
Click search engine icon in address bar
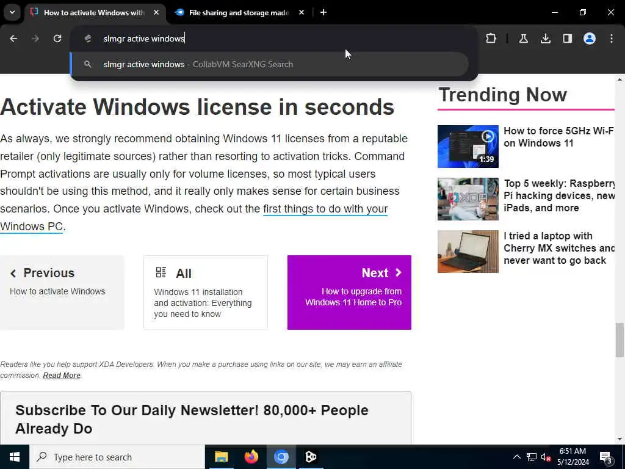[x=88, y=38]
